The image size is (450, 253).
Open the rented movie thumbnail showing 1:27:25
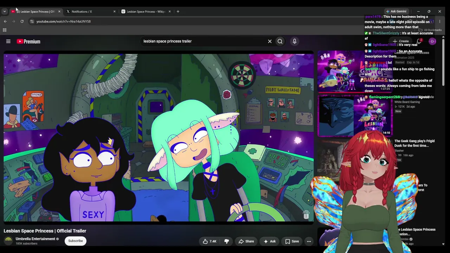355,72
